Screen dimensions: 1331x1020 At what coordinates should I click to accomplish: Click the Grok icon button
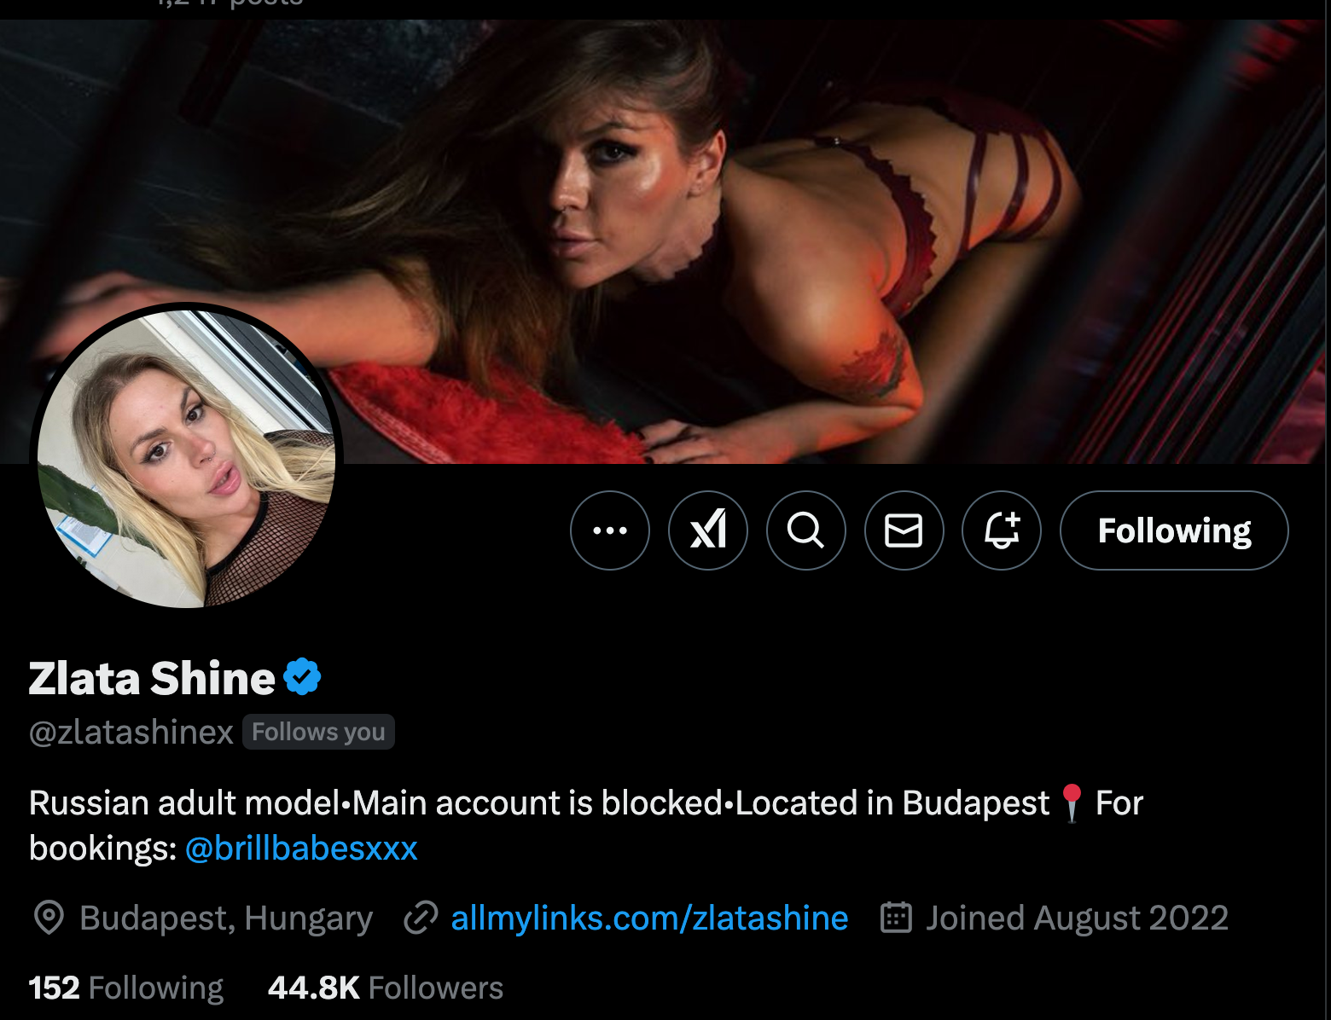click(707, 530)
